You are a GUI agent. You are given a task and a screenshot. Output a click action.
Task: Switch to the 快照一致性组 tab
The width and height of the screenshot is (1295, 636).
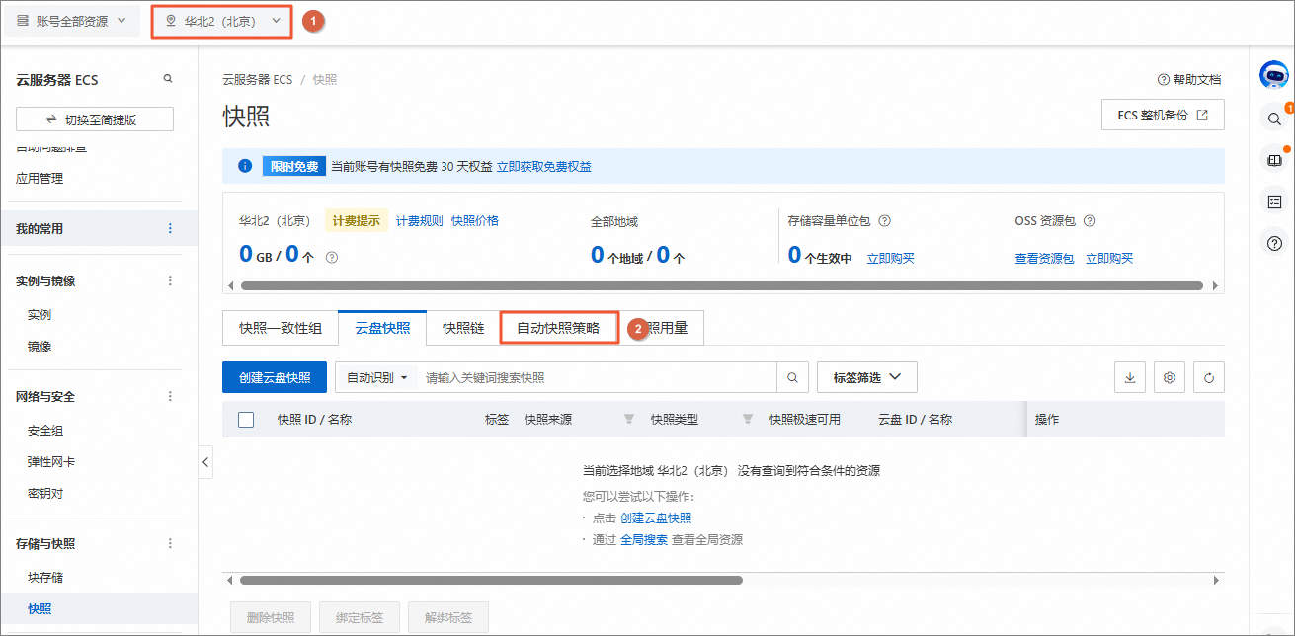[281, 328]
